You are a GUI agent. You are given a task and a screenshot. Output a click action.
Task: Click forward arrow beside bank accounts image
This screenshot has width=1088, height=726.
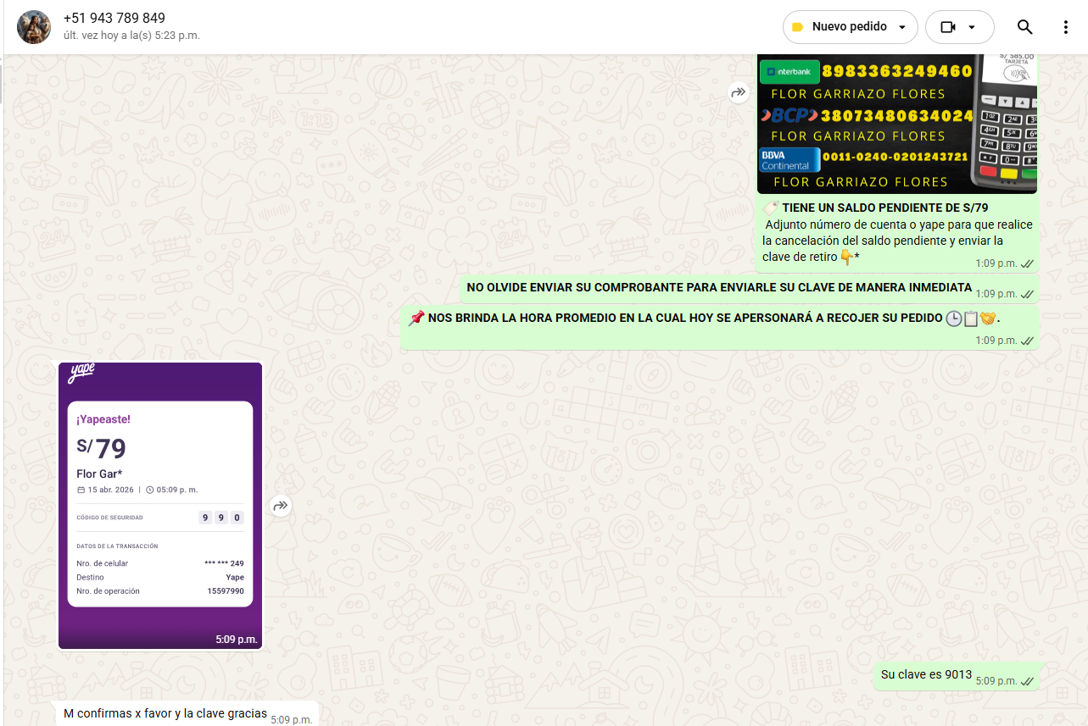pyautogui.click(x=739, y=92)
